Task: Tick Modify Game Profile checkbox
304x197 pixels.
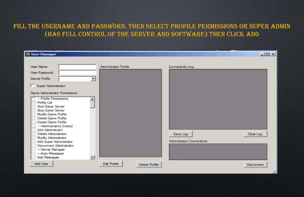Action: [x=34, y=114]
